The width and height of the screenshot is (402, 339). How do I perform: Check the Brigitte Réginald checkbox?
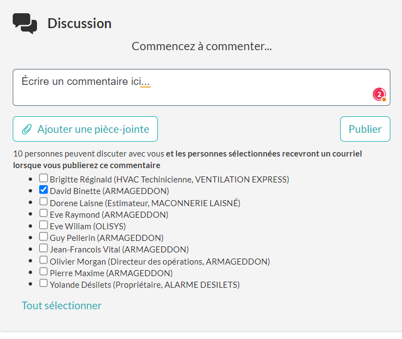coord(44,178)
